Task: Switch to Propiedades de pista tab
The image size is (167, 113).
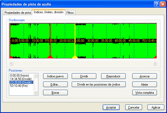Action: pos(17,13)
